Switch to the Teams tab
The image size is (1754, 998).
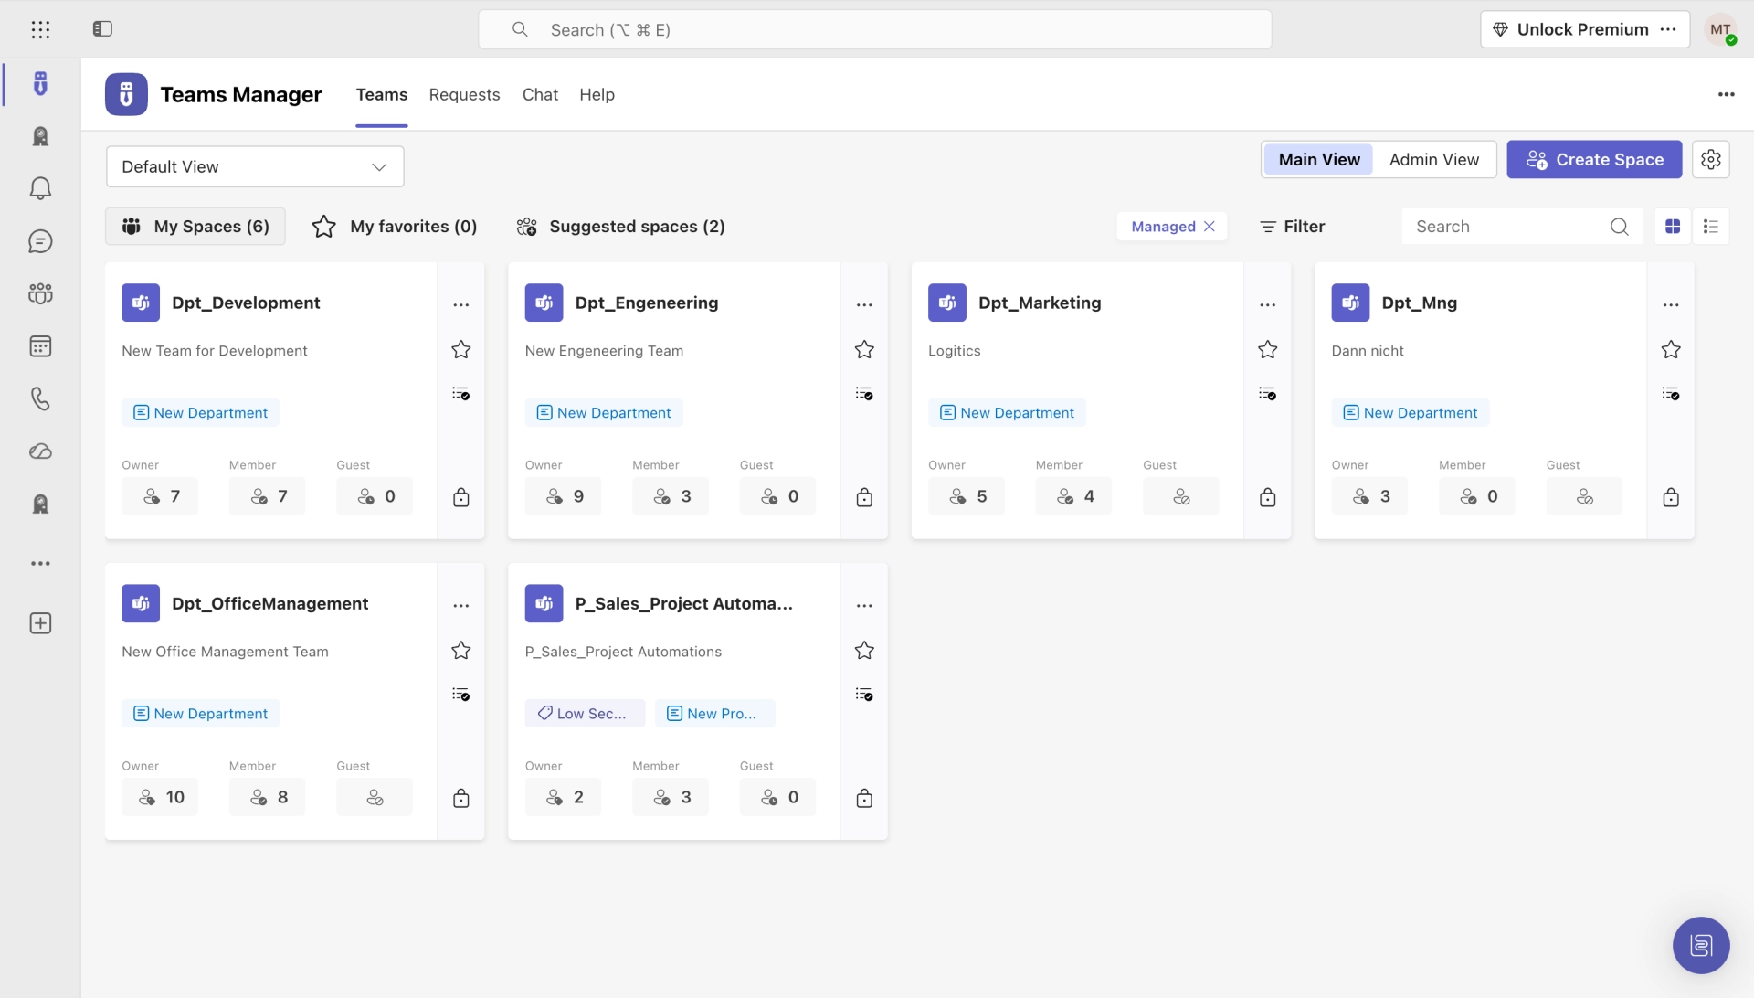point(382,94)
